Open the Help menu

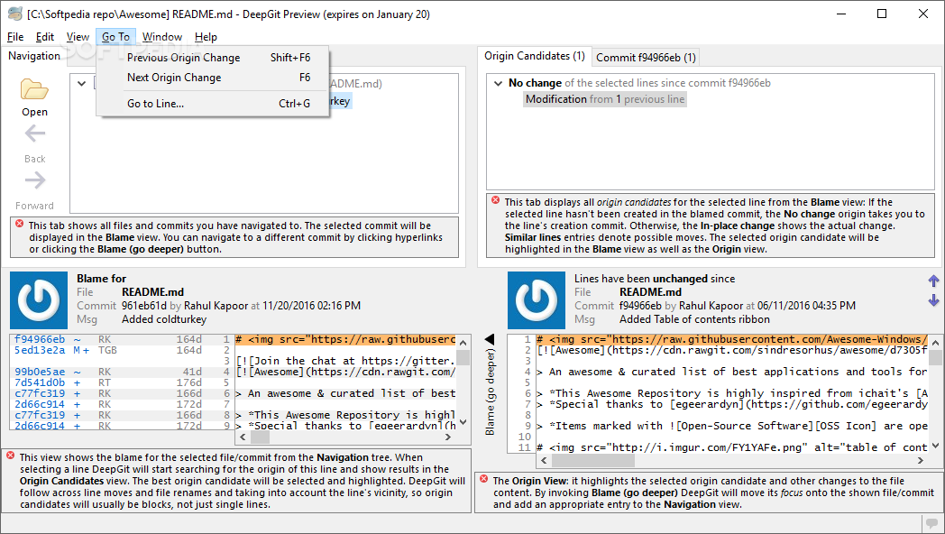(206, 37)
